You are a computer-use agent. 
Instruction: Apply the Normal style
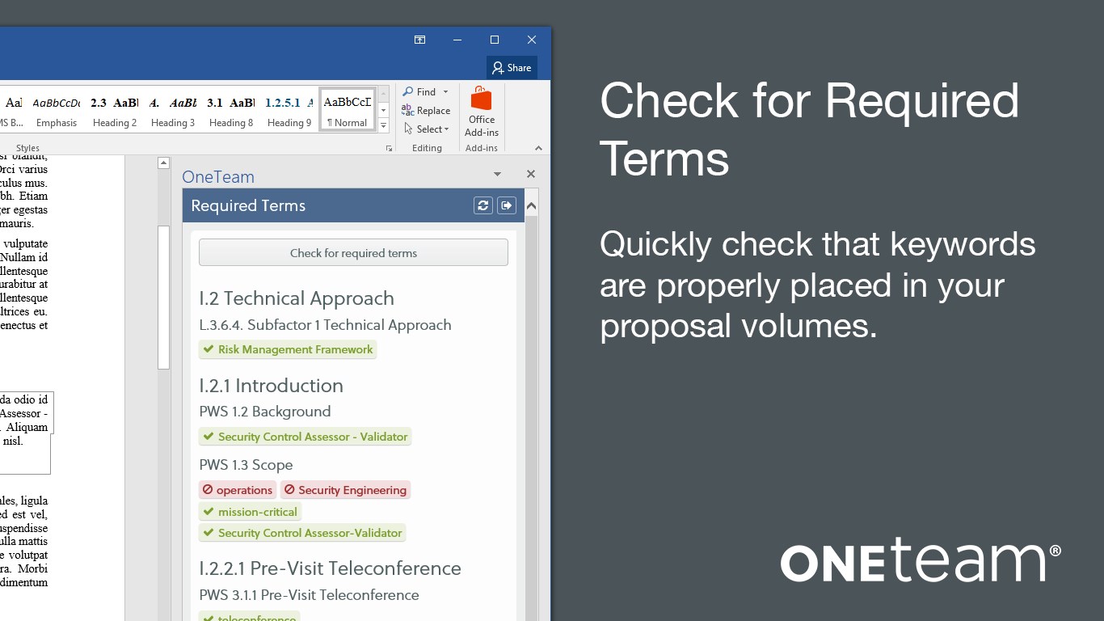[348, 110]
